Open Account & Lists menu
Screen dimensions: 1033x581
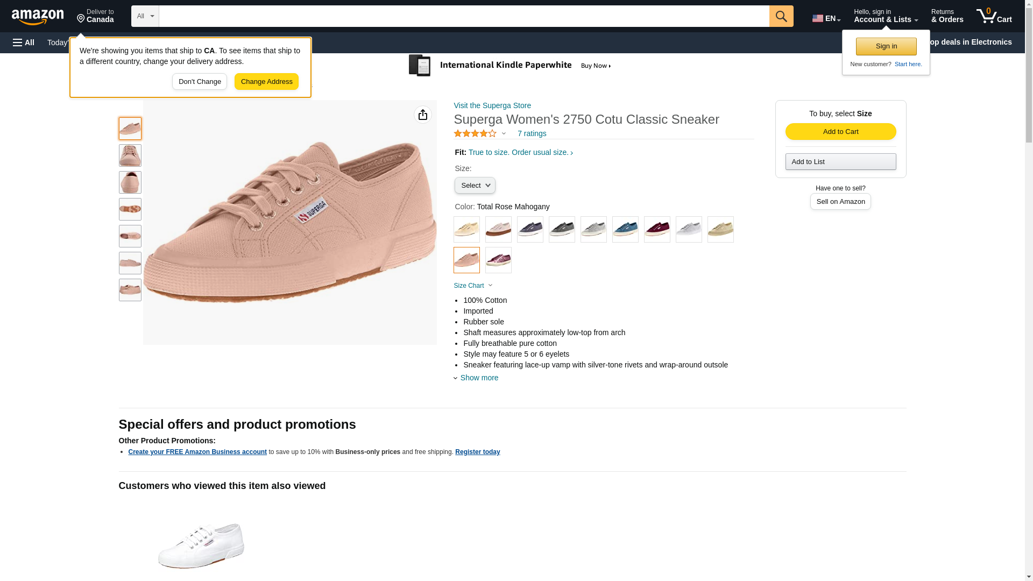coord(886,16)
